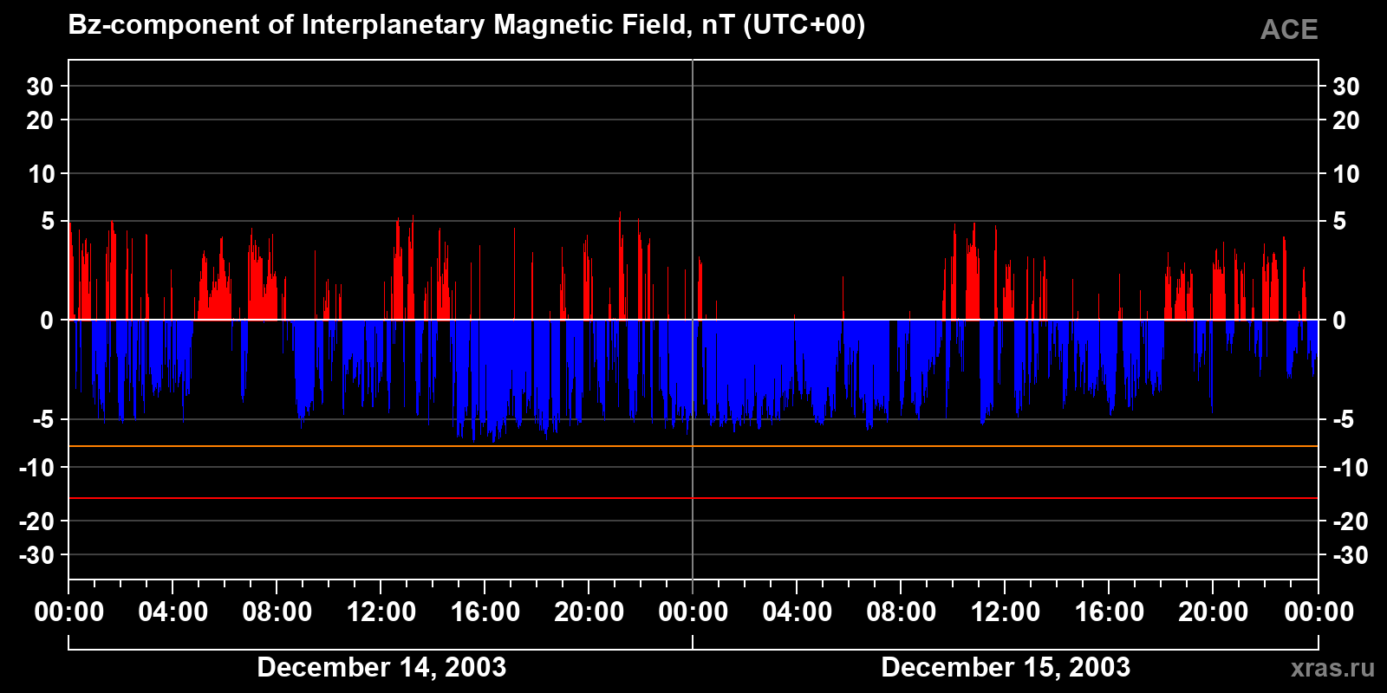Click the left axis '5' label

coord(48,222)
